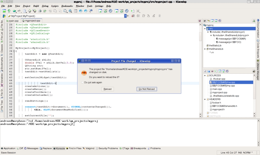The width and height of the screenshot is (260, 155).
Task: Toggle code fold marker at line 34
Action: tap(14, 51)
